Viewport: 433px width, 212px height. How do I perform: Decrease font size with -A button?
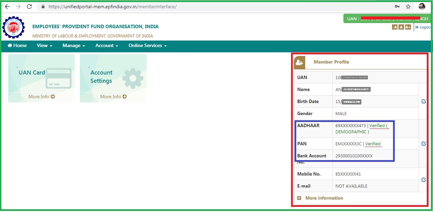tap(395, 27)
